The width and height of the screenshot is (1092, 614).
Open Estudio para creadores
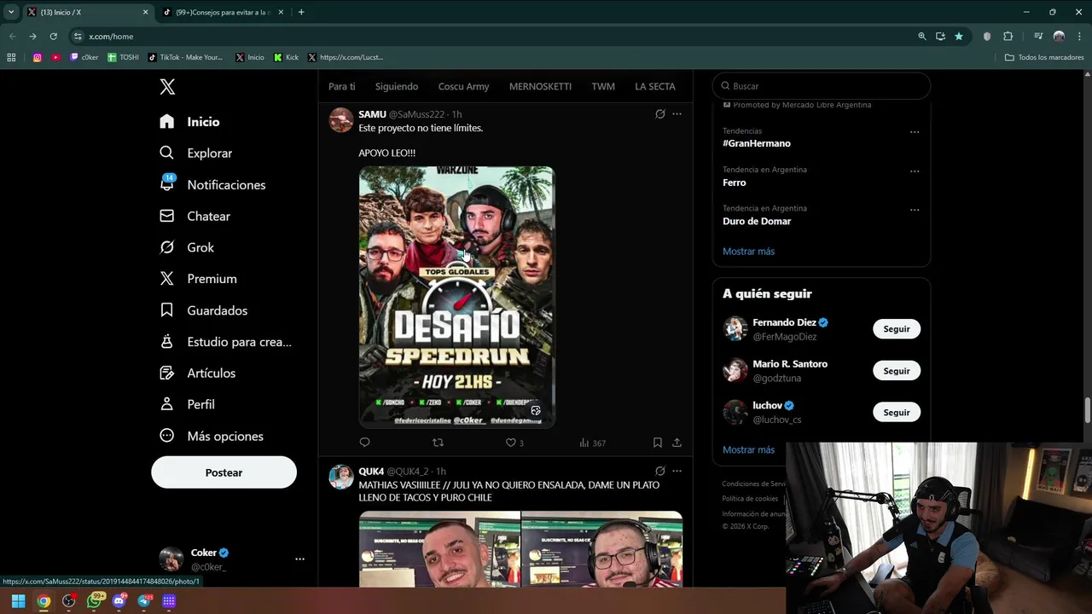tap(225, 342)
